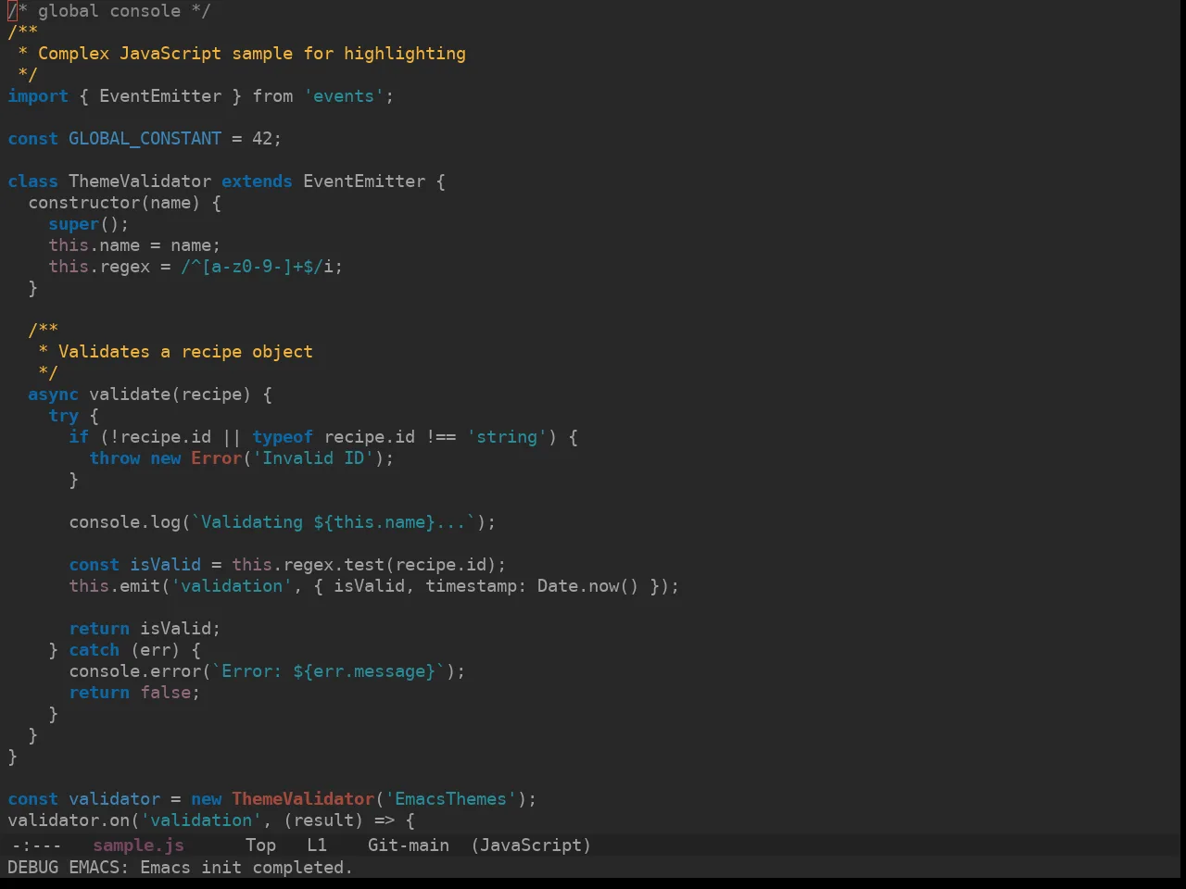Click the 'Validates a recipe object' comment
1186x889 pixels.
tap(185, 352)
